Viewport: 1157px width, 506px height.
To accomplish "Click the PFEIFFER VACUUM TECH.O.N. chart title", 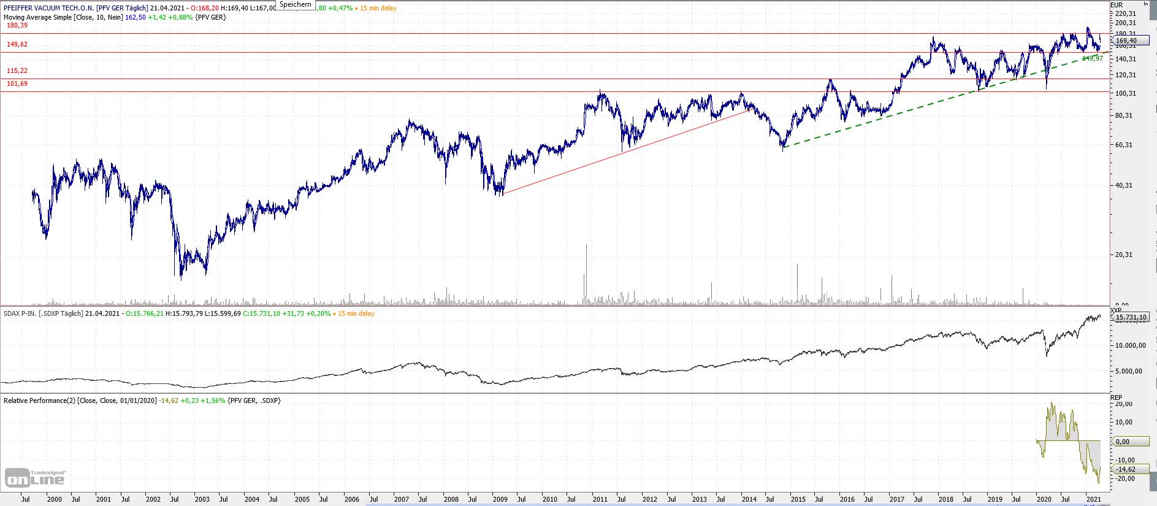I will 76,8.
